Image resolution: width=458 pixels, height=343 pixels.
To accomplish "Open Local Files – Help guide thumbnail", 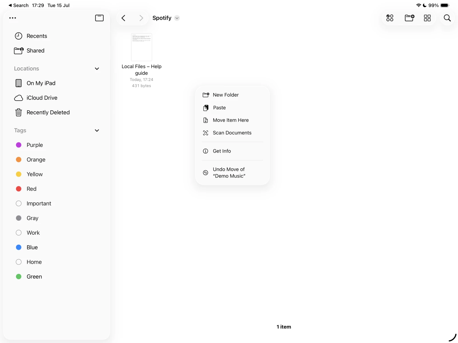I will (x=141, y=47).
